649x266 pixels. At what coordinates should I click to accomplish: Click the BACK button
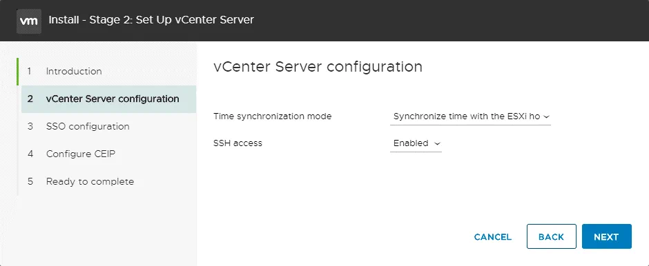(552, 236)
